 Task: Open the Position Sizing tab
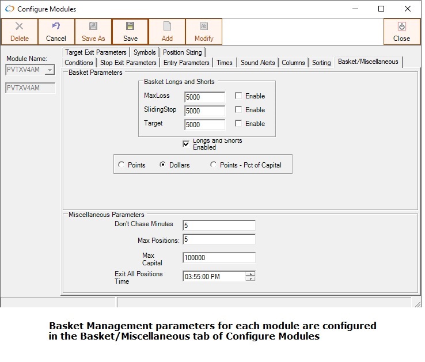(181, 52)
